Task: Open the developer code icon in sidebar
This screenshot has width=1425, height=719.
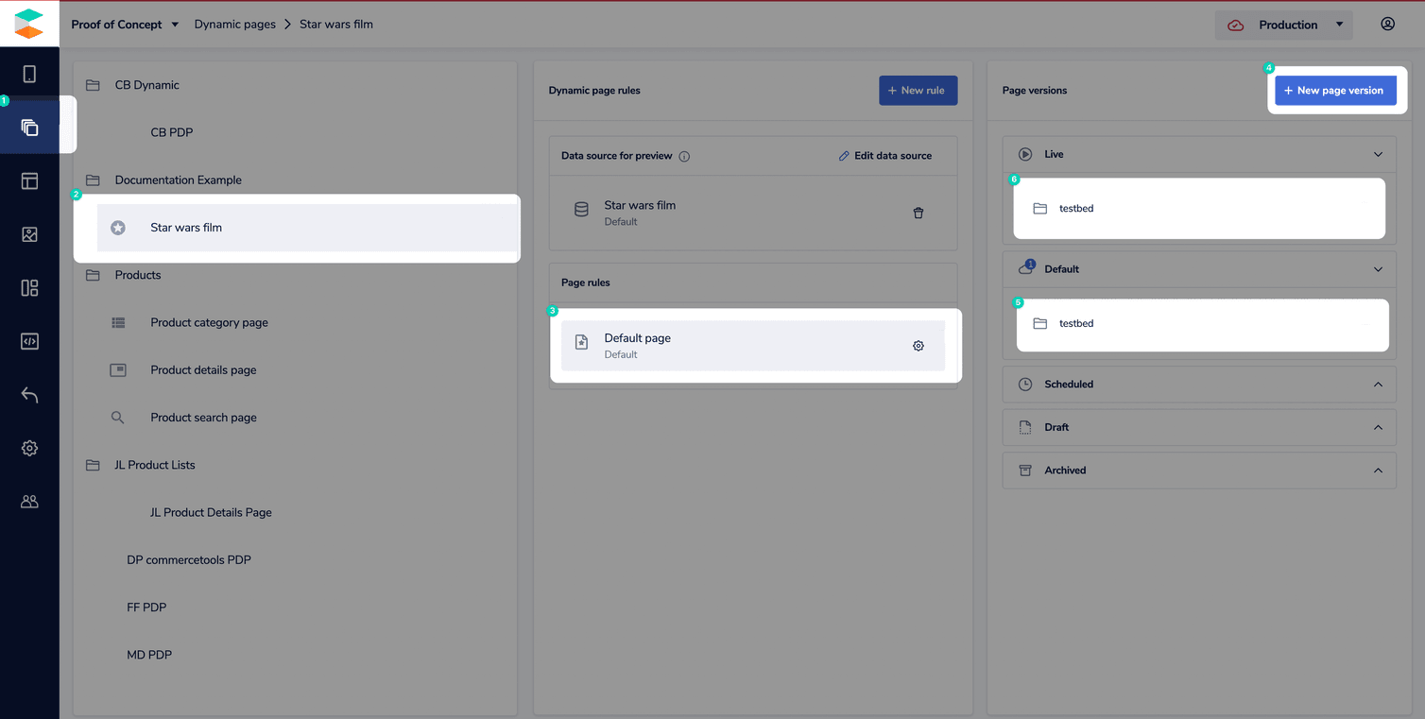Action: (29, 341)
